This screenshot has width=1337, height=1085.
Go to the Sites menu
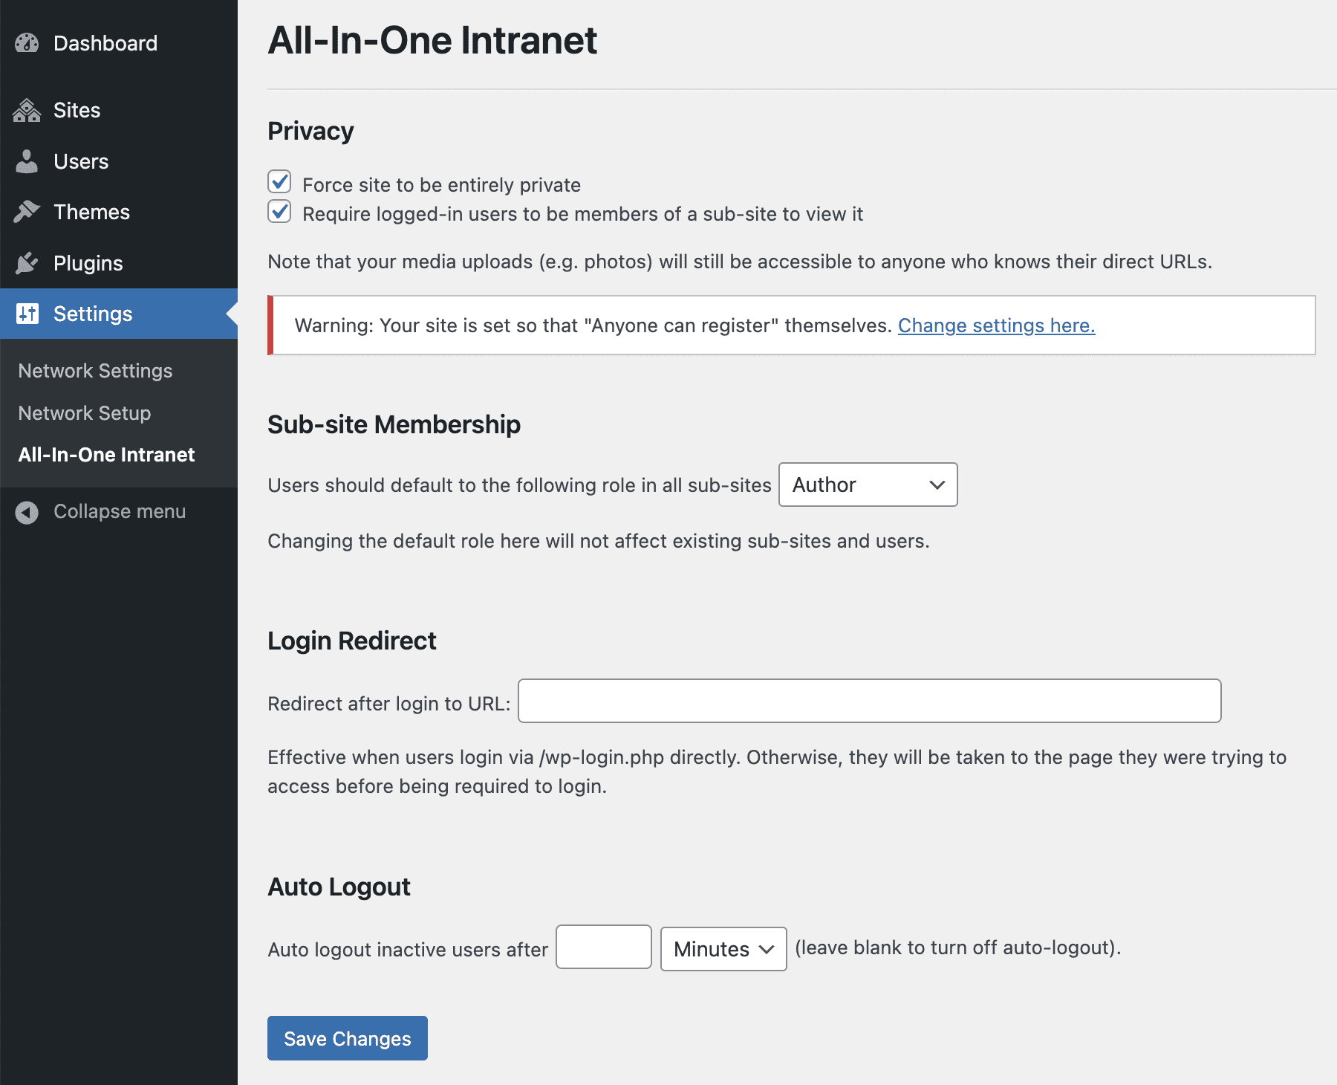point(119,110)
